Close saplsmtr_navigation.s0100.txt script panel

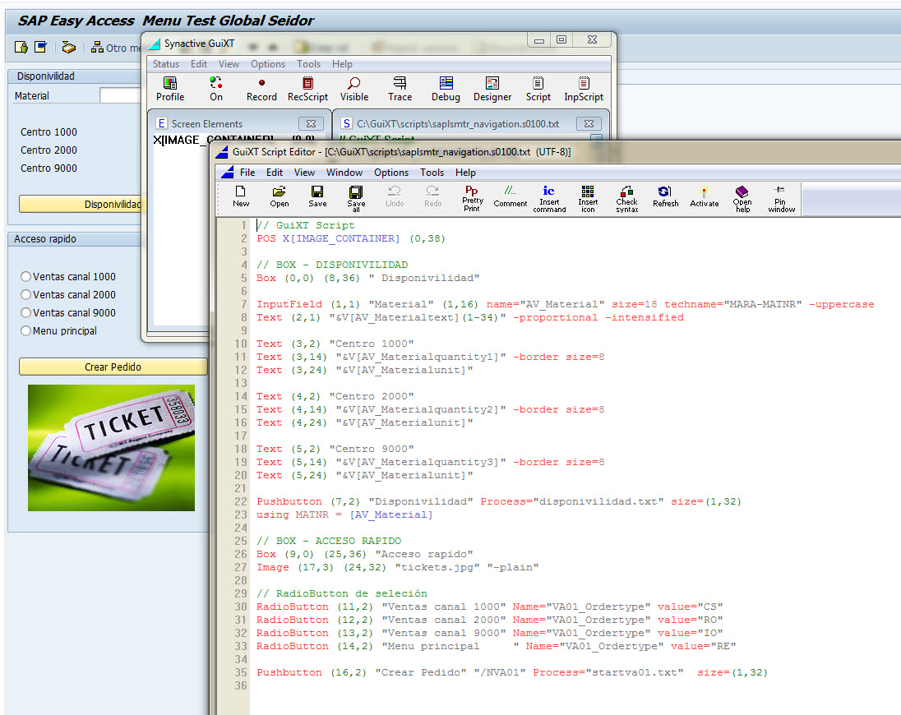589,123
